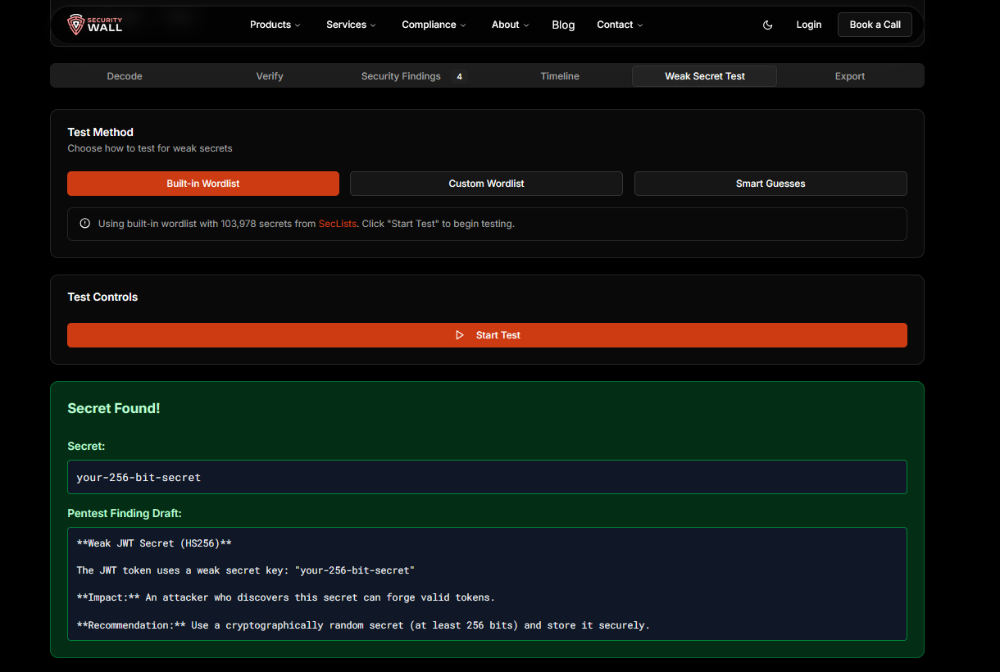
Task: Open the Compliance dropdown menu
Action: pyautogui.click(x=434, y=25)
